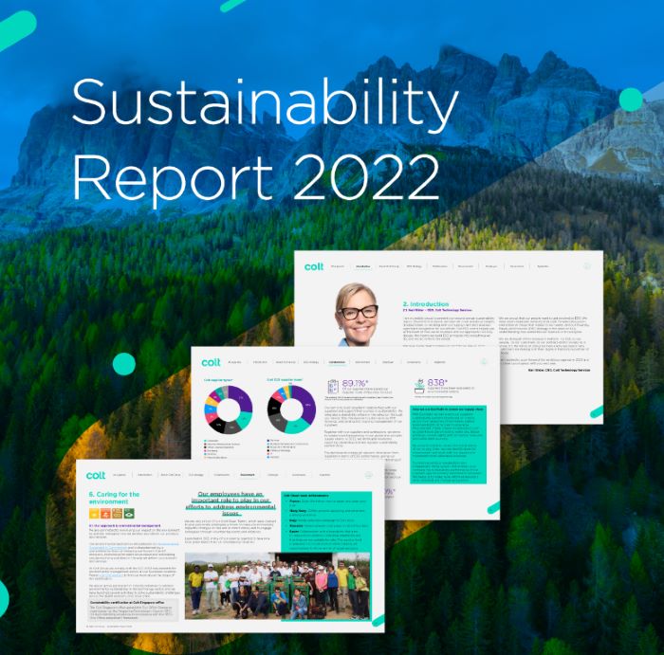Click the Colt logo on the Introduction page

click(314, 266)
